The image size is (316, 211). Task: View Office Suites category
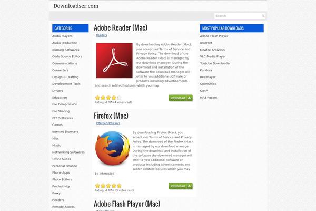click(62, 159)
